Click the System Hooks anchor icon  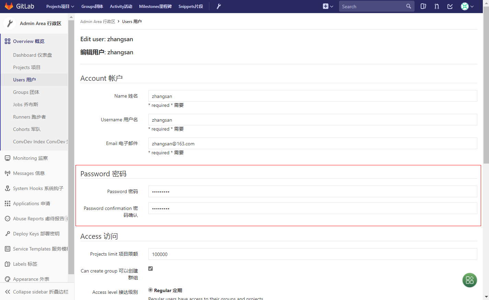(x=8, y=188)
